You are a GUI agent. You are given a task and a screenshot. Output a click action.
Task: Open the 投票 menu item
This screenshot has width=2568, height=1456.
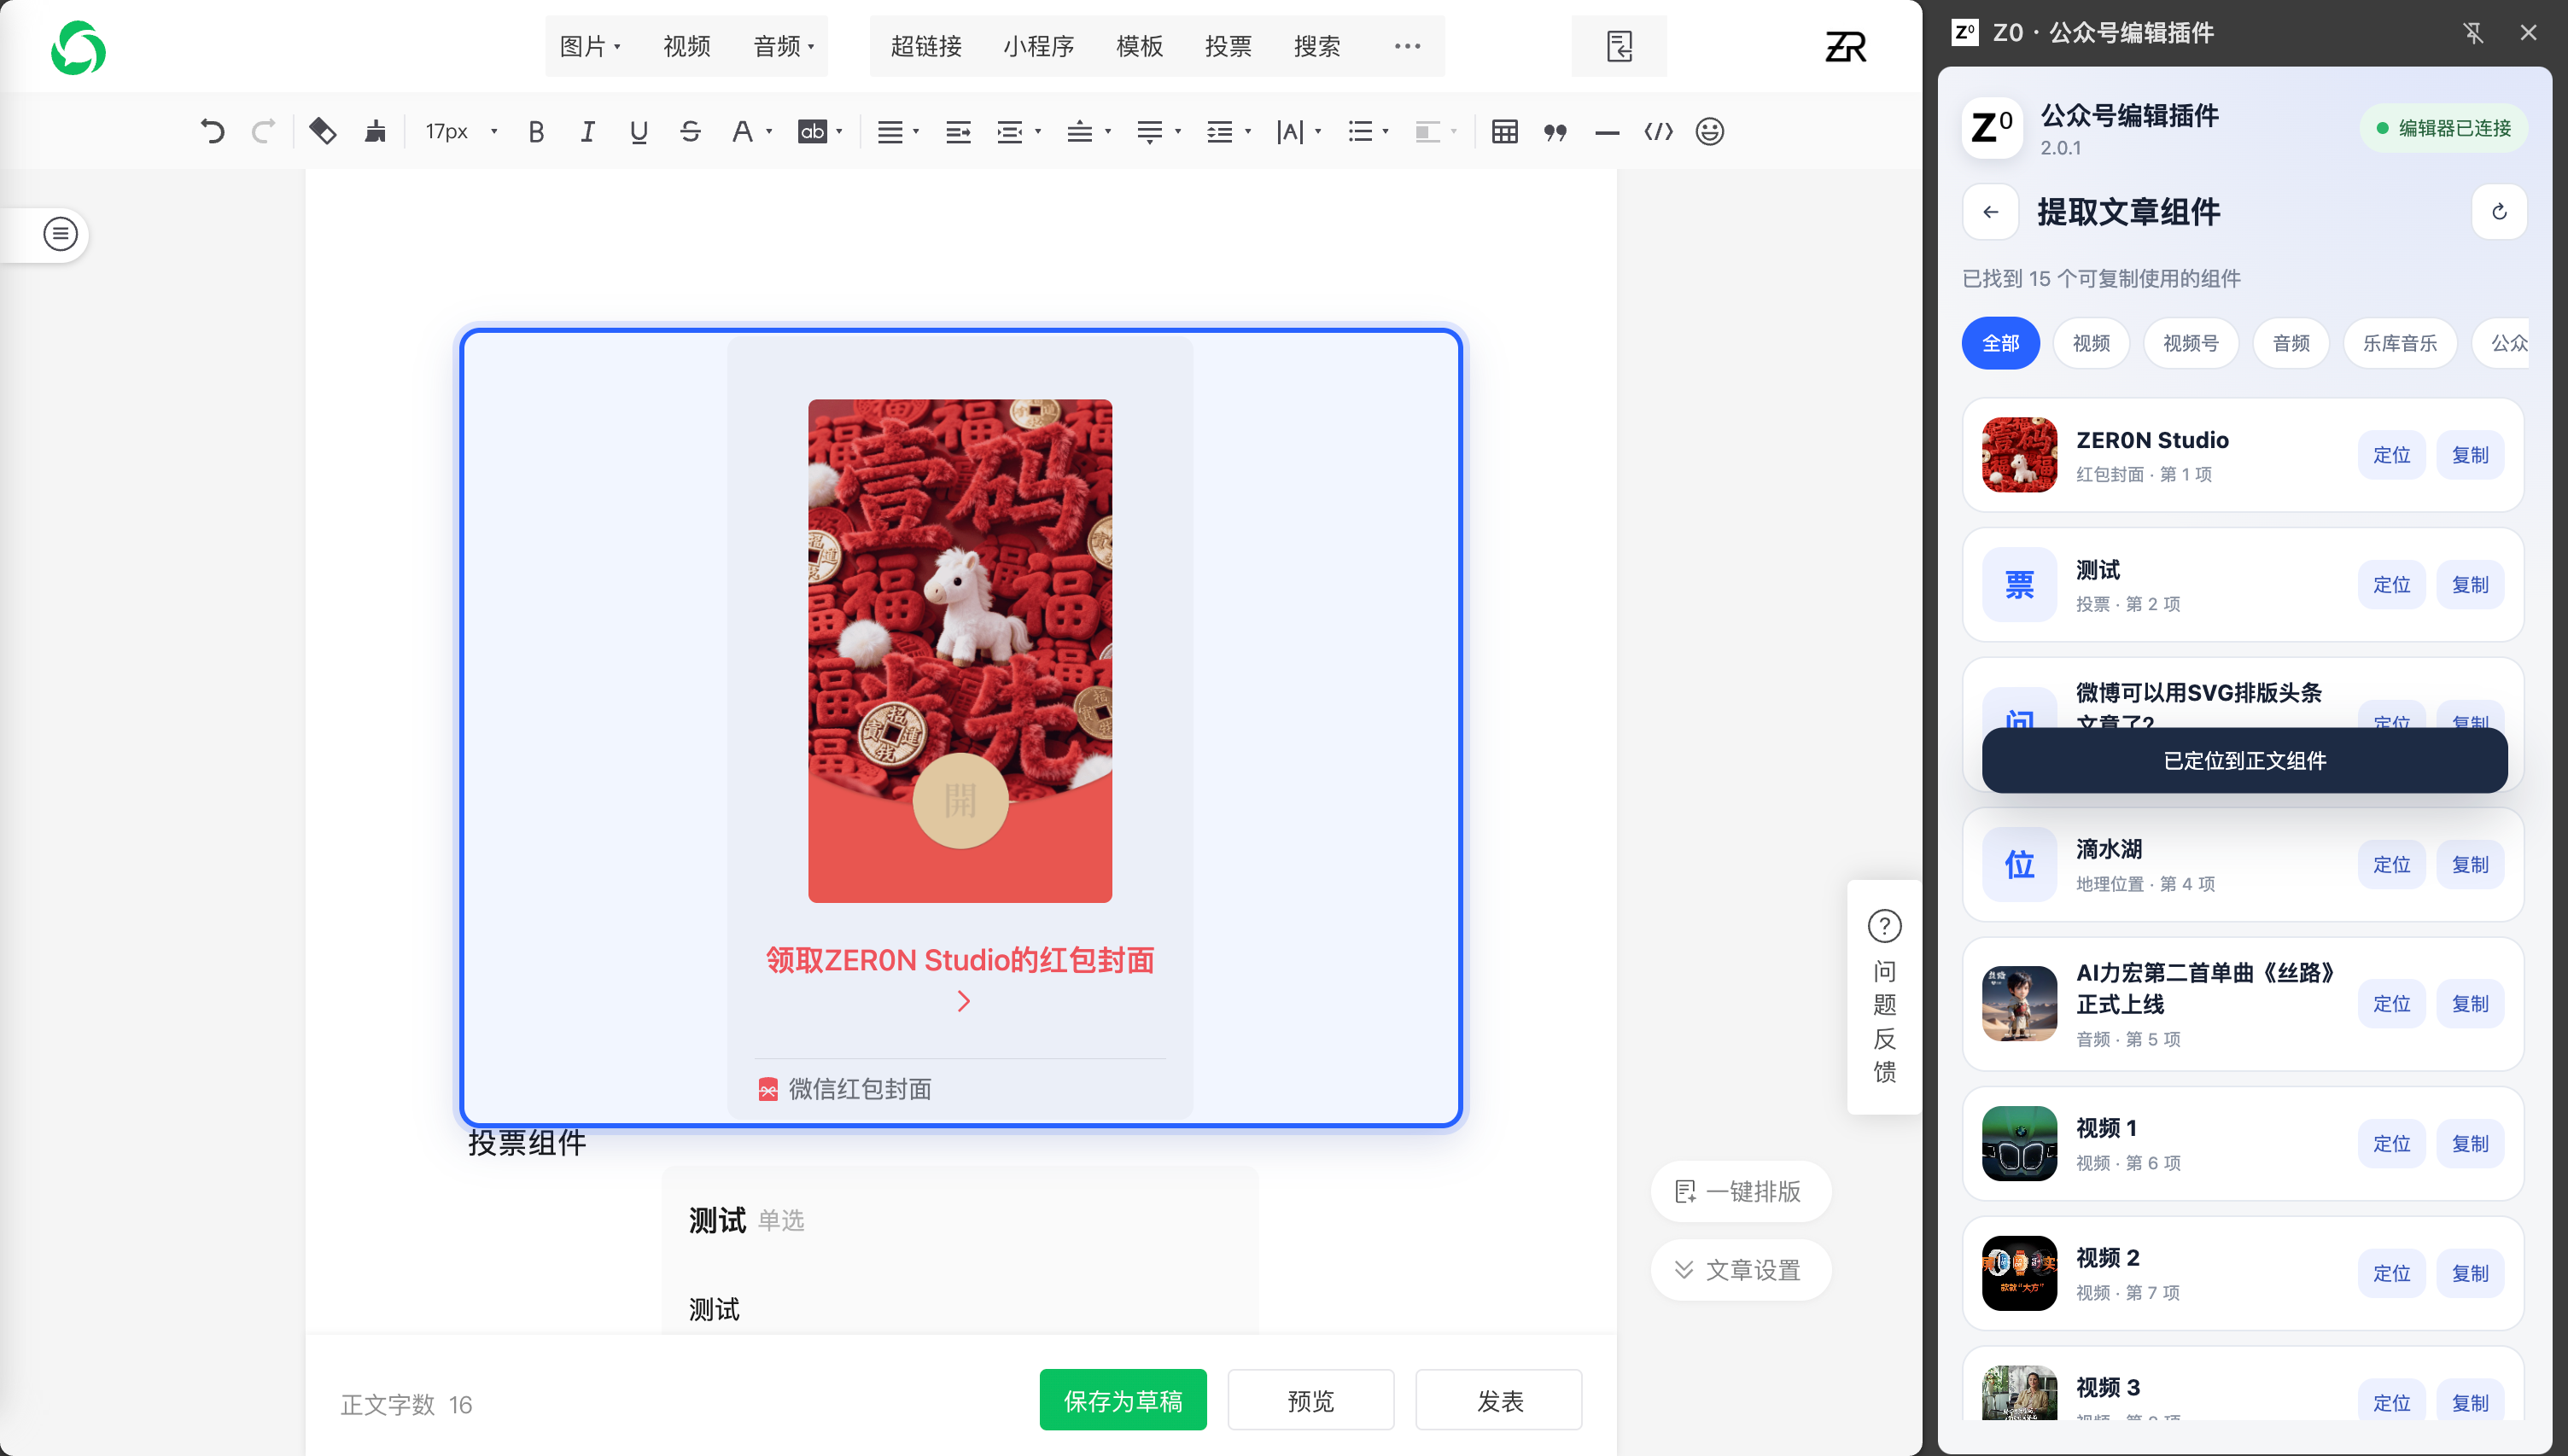1228,46
